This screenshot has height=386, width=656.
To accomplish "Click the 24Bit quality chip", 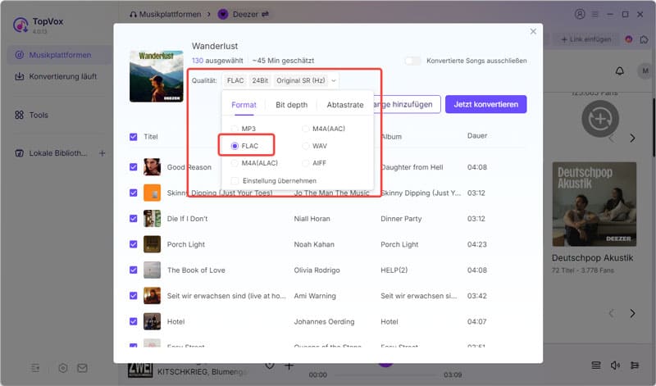I will pos(260,80).
